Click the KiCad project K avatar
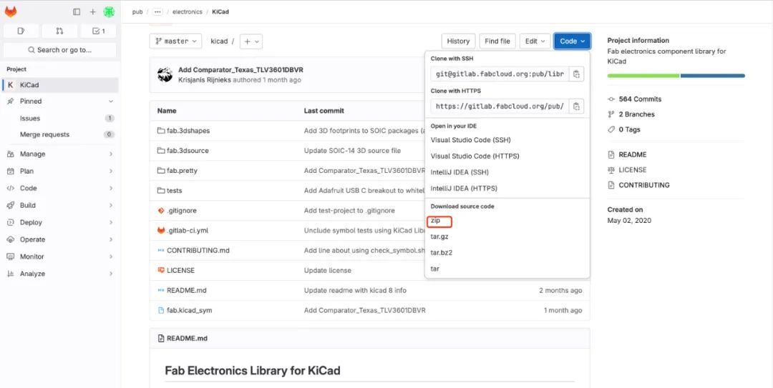The image size is (773, 388). pyautogui.click(x=11, y=85)
